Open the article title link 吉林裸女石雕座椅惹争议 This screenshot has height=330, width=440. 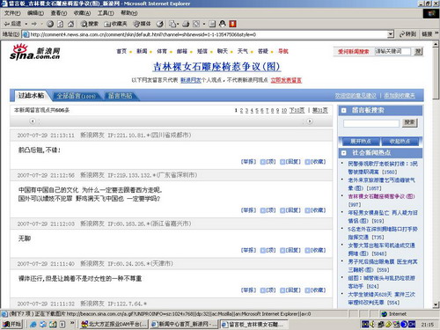[x=216, y=67]
